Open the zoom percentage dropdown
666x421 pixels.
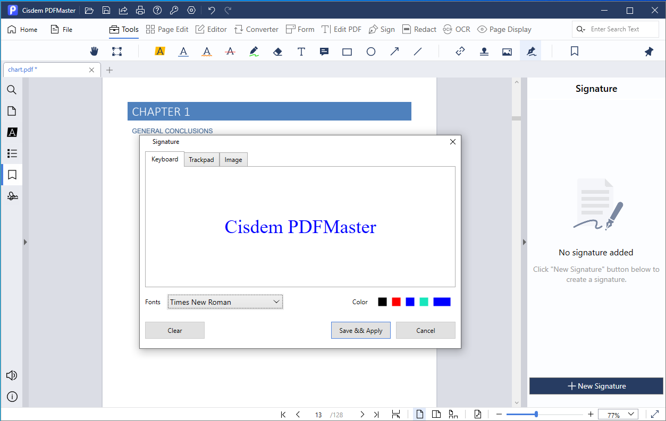[618, 415]
